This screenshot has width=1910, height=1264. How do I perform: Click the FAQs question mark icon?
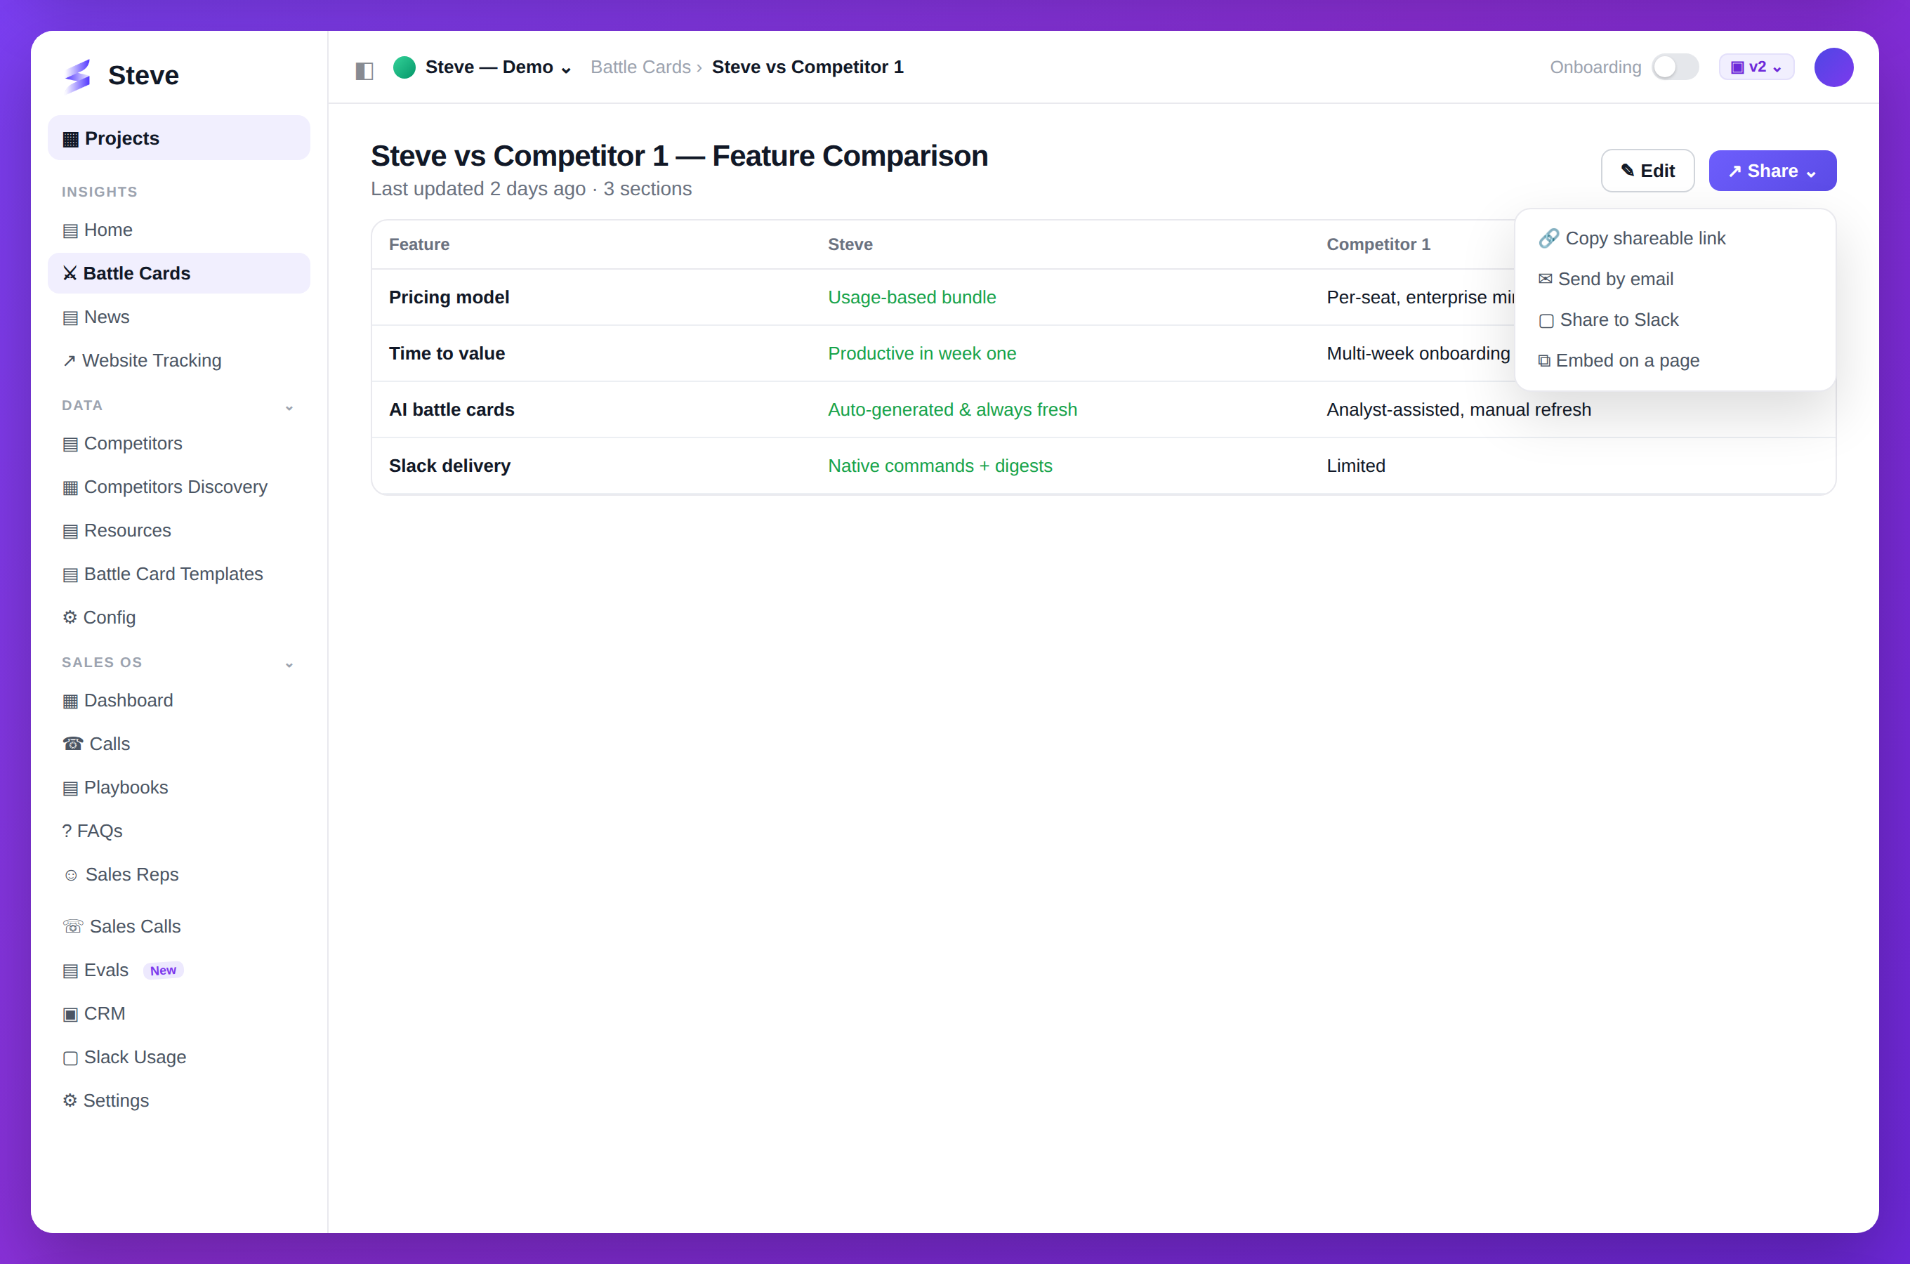67,831
